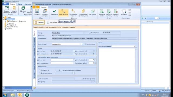Click the green Обновить refresh icon

tap(23, 8)
